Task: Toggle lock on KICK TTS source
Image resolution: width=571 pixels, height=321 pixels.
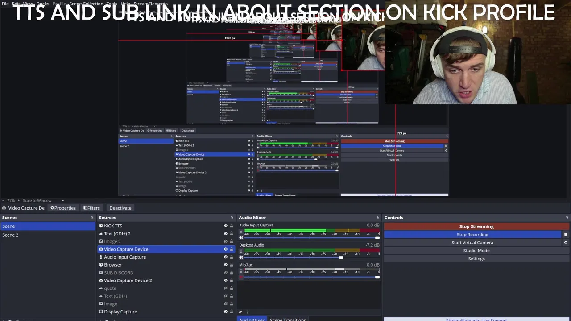Action: coord(231,226)
